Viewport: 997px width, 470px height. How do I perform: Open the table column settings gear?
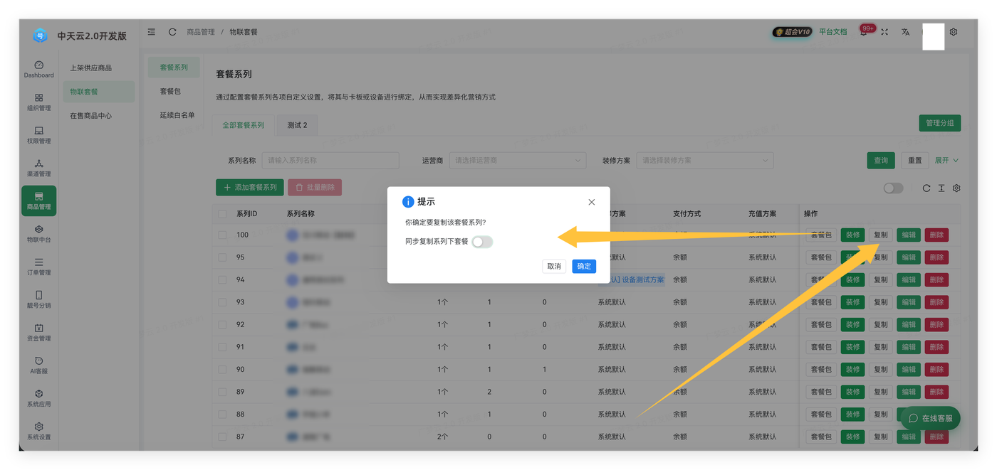956,188
